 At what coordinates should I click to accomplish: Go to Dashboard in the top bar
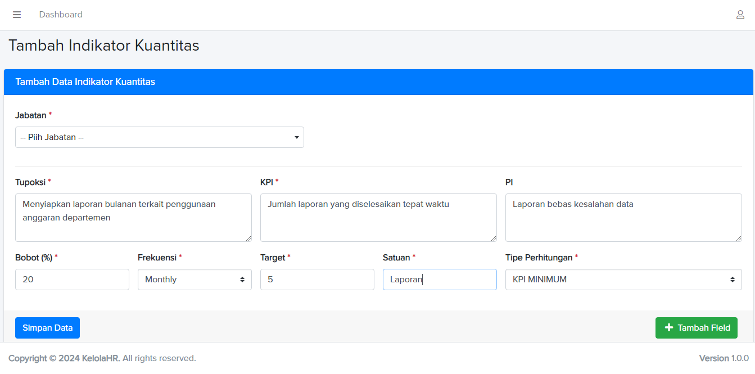point(61,15)
